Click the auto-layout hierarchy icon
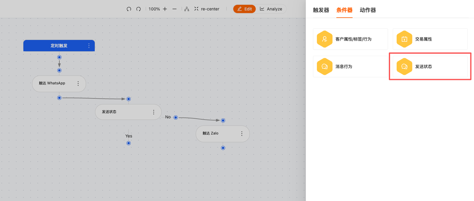474x201 pixels. tap(187, 9)
